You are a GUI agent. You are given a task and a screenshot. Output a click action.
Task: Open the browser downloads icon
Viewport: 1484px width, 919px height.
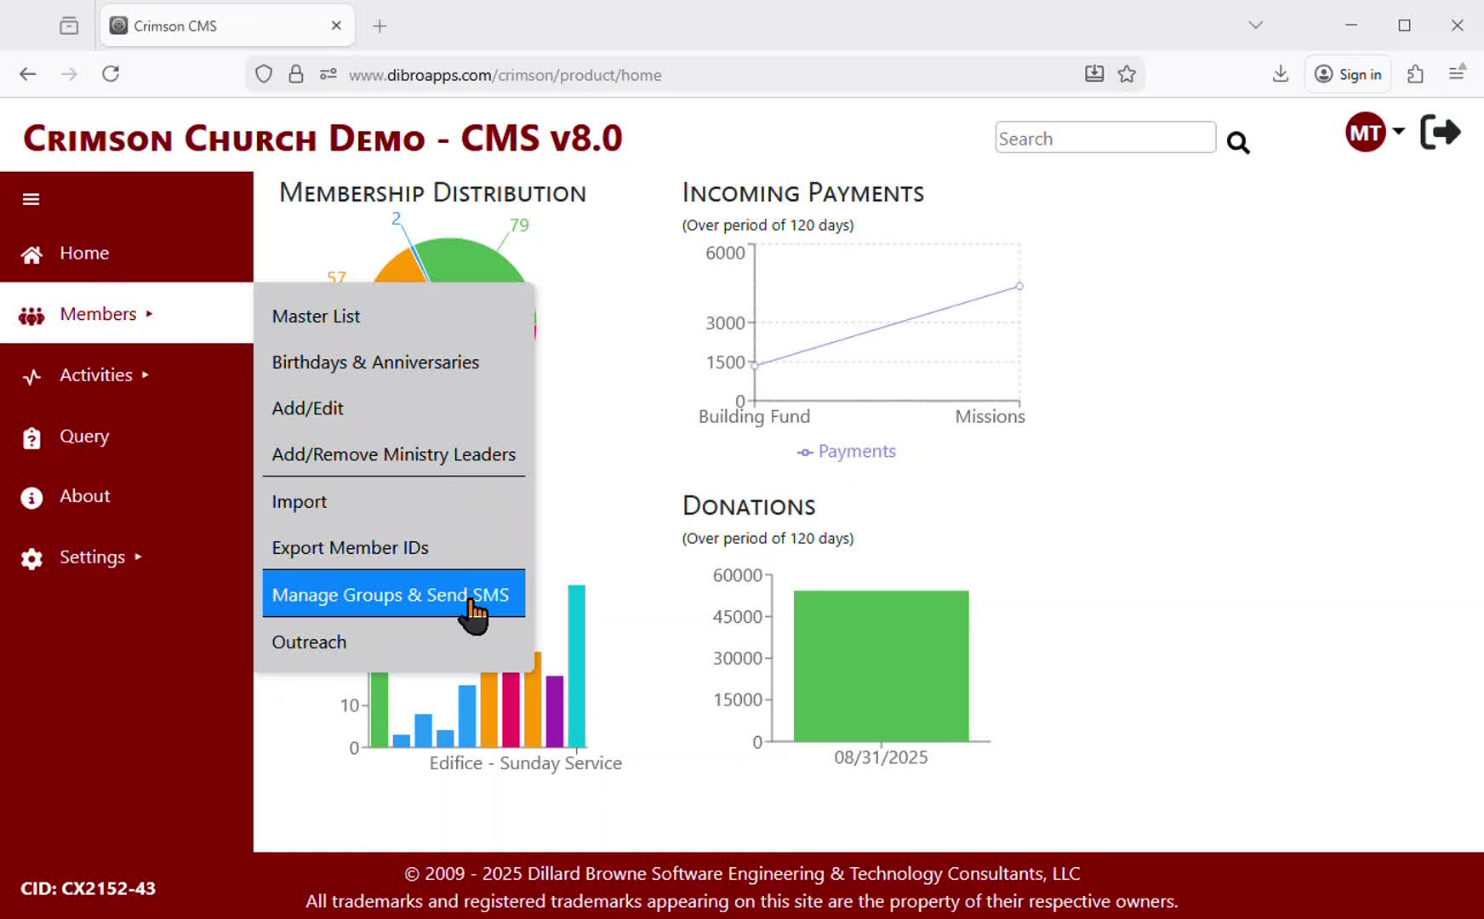pyautogui.click(x=1280, y=74)
